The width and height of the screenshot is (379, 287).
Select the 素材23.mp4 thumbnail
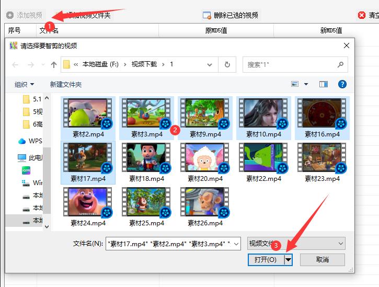click(x=322, y=163)
